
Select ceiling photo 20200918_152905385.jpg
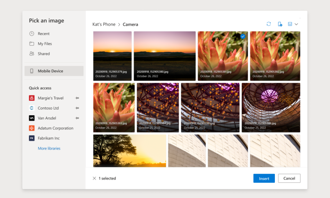click(x=210, y=108)
